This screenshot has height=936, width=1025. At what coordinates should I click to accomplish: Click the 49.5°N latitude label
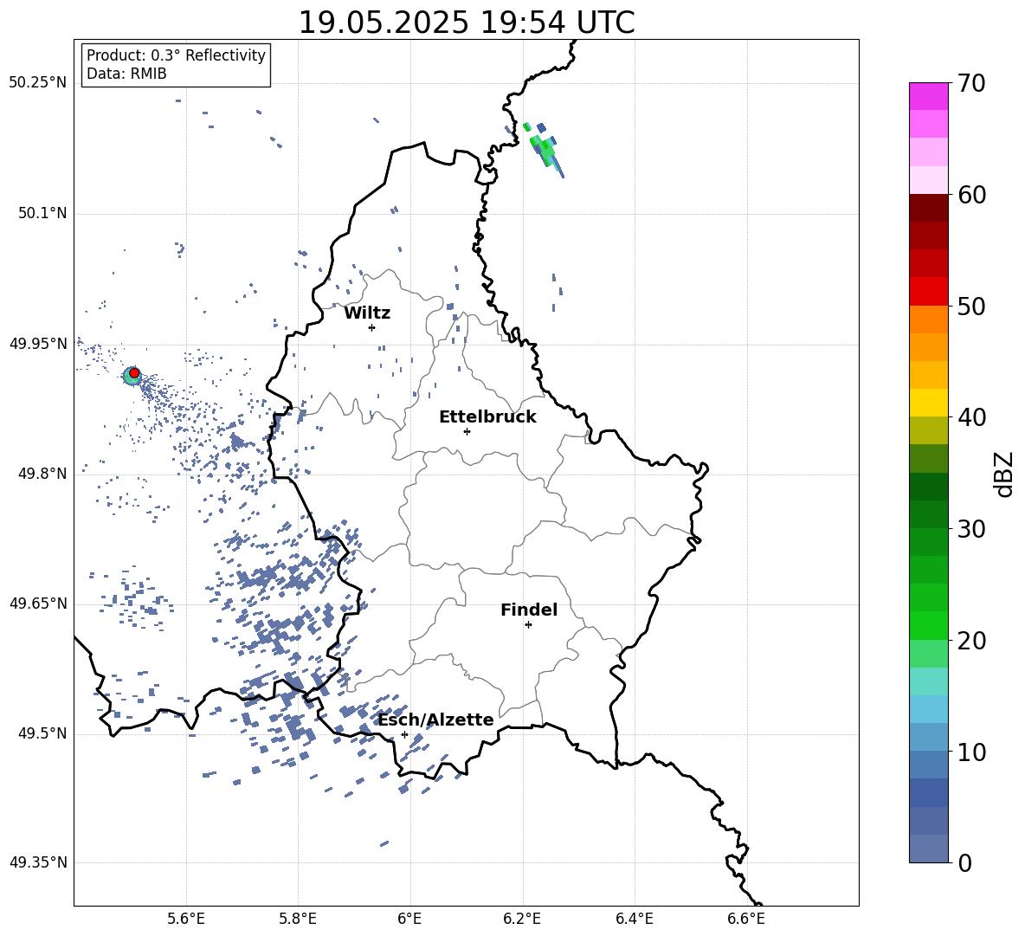click(42, 733)
